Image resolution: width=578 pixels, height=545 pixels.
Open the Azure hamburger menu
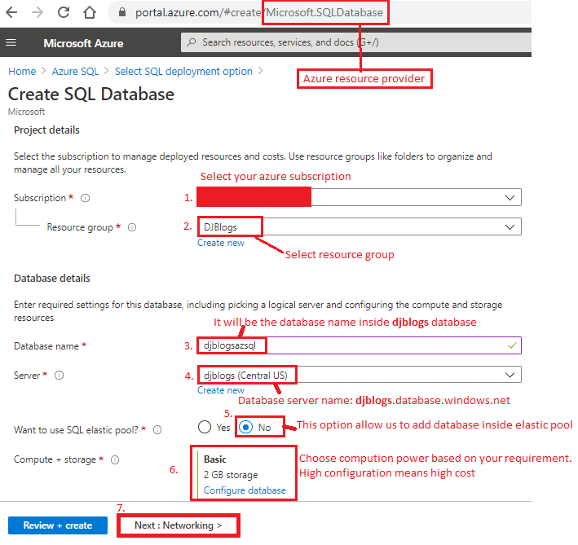coord(11,42)
